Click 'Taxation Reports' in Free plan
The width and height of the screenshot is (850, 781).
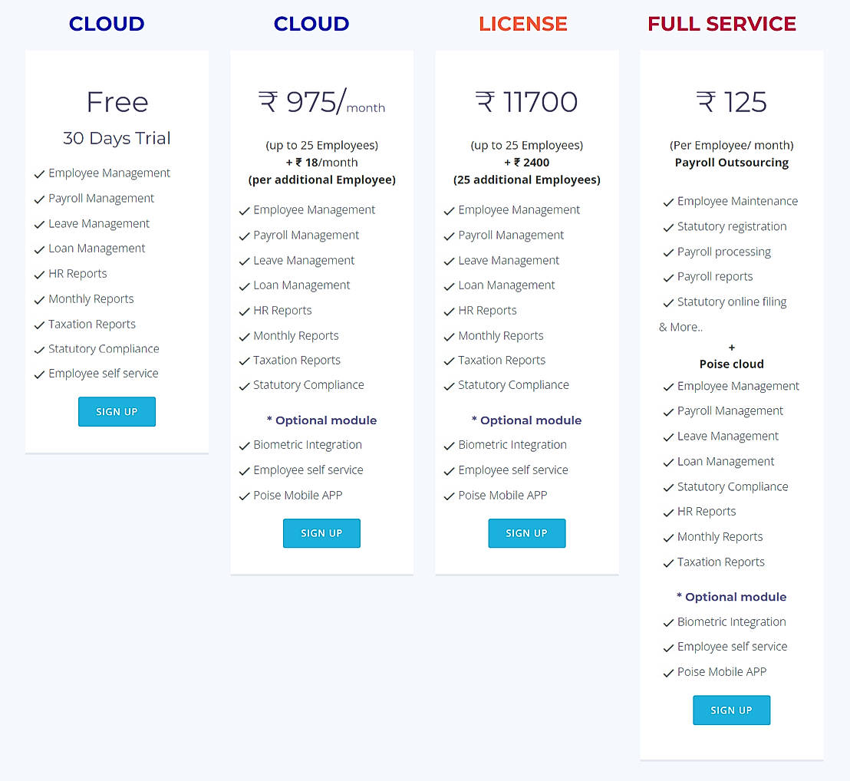(92, 325)
